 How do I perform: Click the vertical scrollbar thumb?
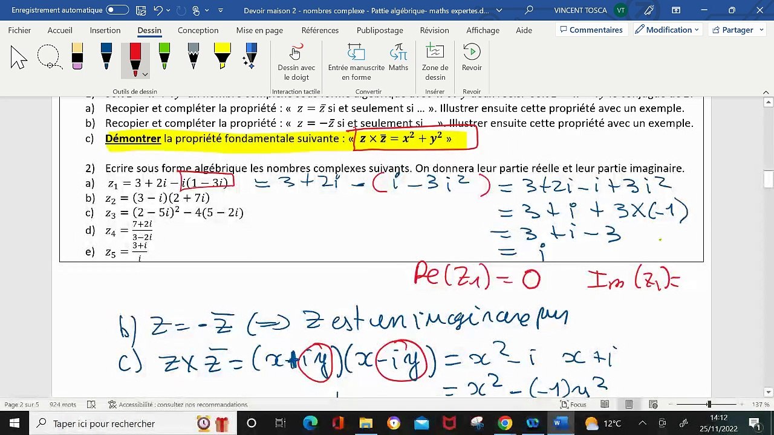coord(768,180)
